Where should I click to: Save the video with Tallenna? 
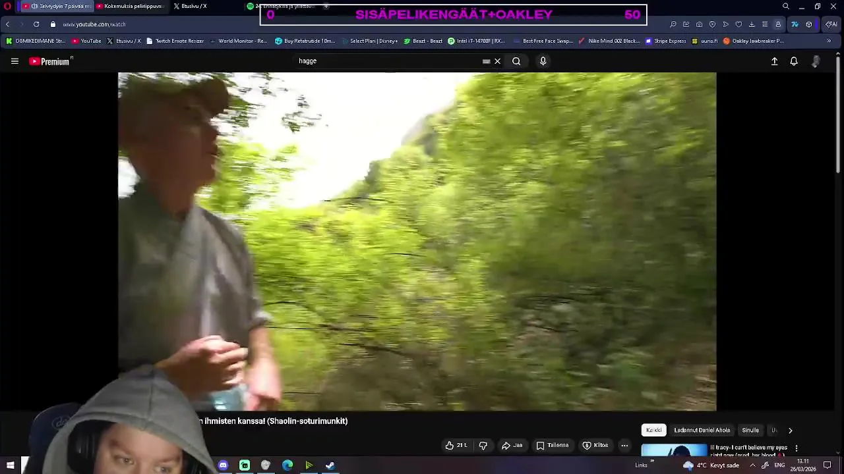(553, 446)
